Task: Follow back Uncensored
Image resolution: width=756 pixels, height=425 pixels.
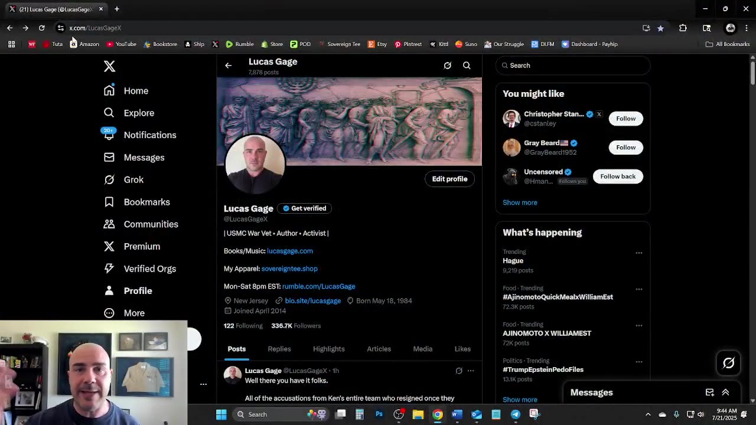Action: [x=618, y=176]
